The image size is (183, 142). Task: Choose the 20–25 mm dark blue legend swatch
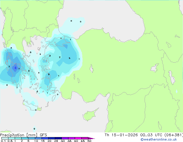51,138
